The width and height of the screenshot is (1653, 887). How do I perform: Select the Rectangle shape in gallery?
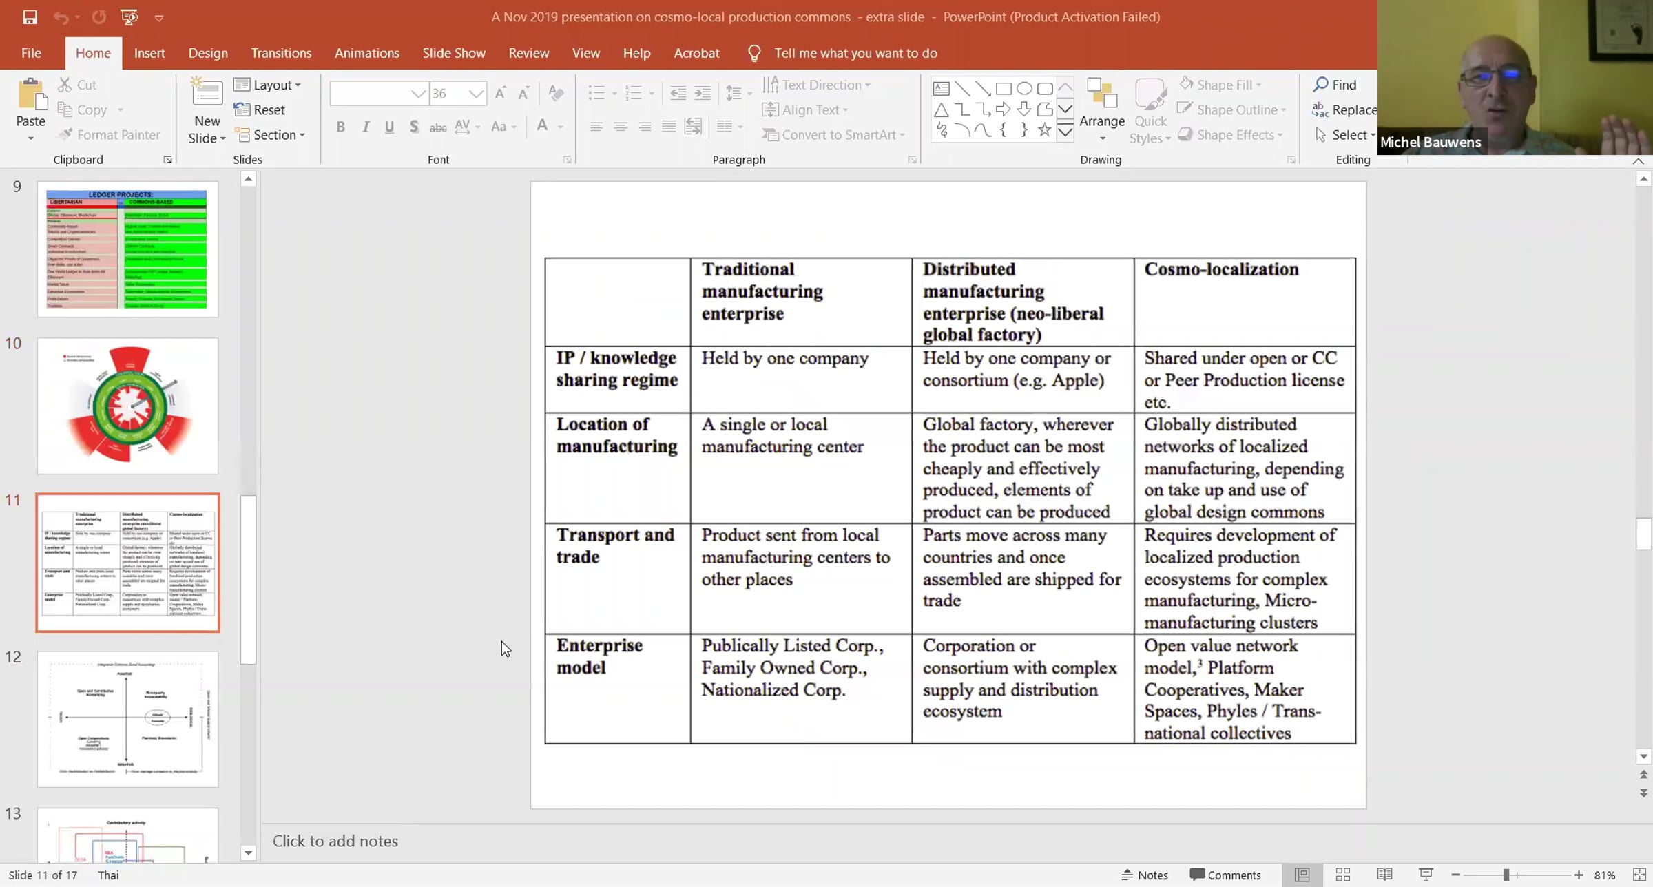(x=1004, y=88)
